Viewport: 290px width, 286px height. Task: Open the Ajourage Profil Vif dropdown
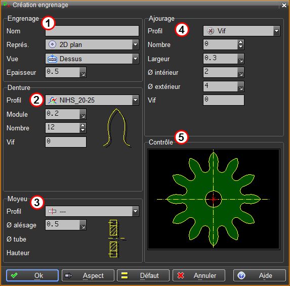click(276, 31)
